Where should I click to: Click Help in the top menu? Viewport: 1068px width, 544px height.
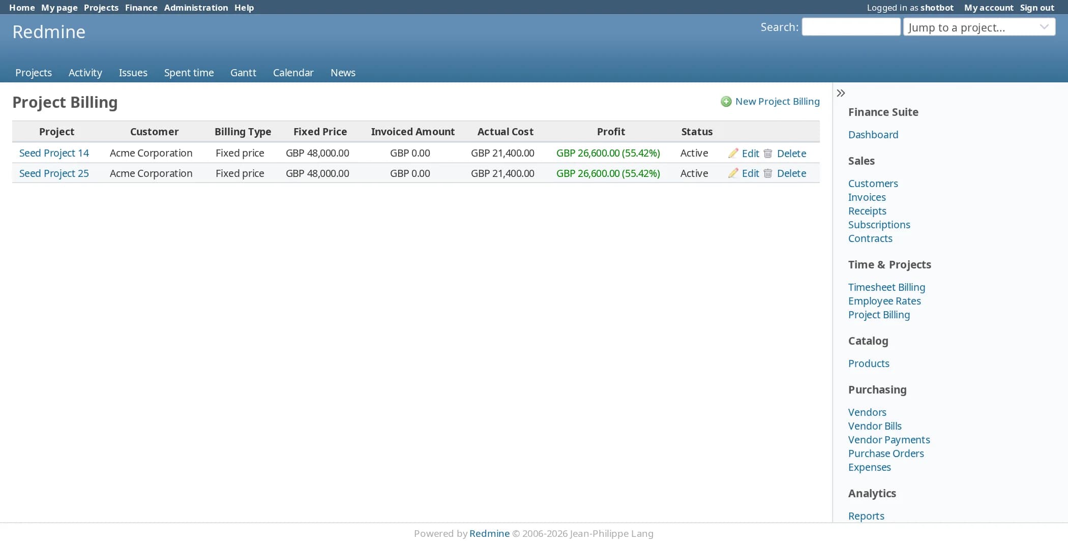(x=244, y=8)
